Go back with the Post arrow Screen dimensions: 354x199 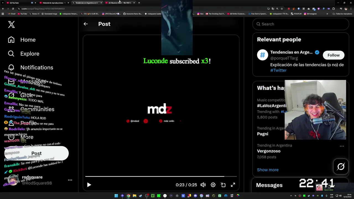click(86, 24)
